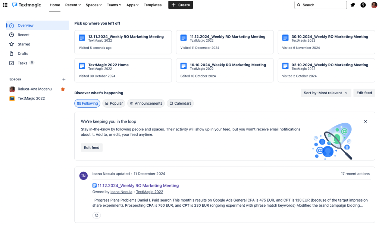
Task: Click page icon of 02.10.2024 meeting card
Action: (x=285, y=66)
